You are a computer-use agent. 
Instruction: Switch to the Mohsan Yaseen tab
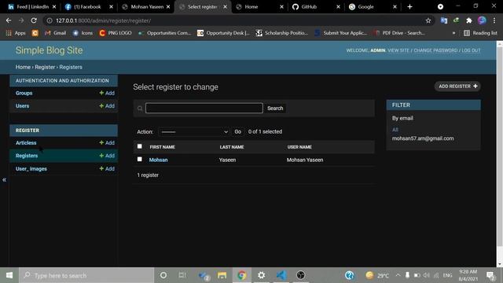click(x=147, y=7)
